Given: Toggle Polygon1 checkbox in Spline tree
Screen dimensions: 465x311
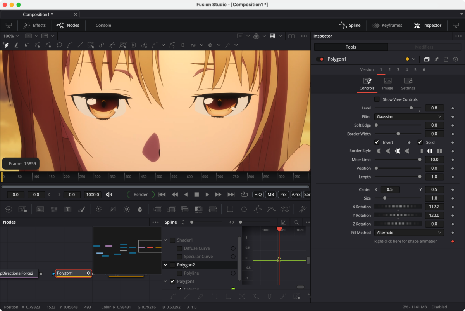Looking at the screenshot, I should [x=172, y=281].
